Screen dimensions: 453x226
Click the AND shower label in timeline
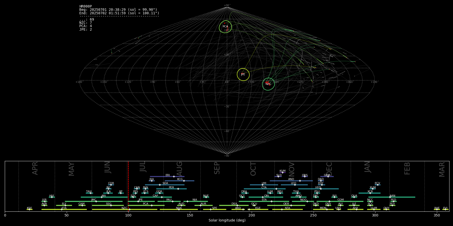(x=291, y=179)
